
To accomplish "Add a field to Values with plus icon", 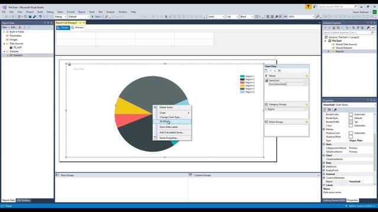I will click(x=307, y=76).
